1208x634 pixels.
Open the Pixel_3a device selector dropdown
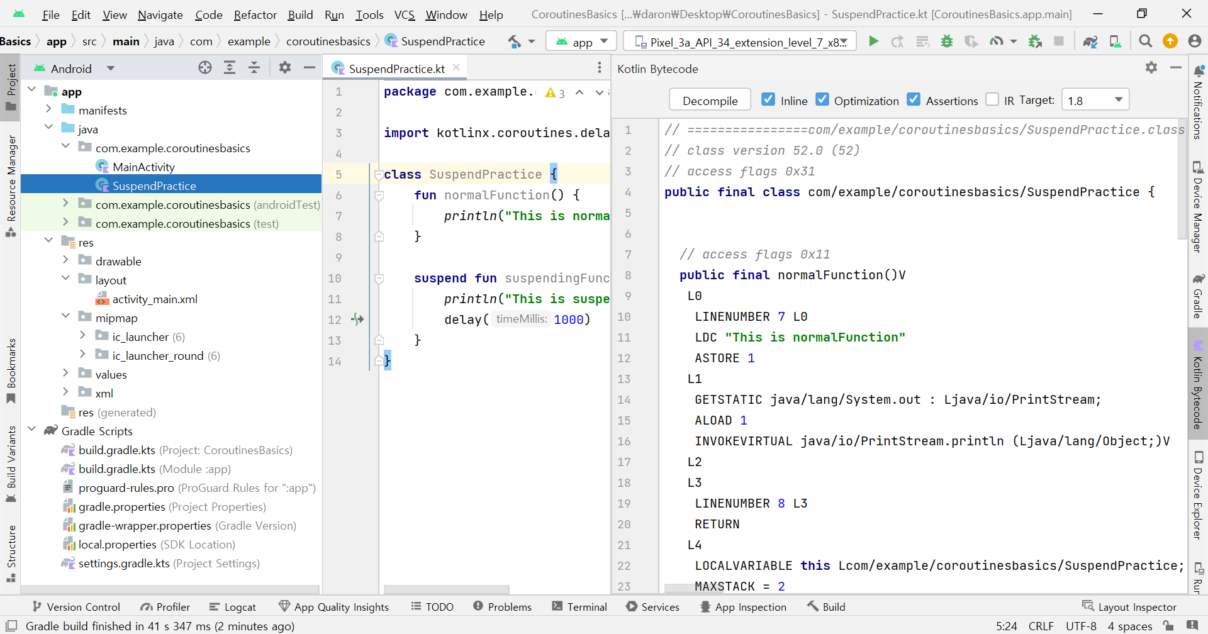pyautogui.click(x=740, y=42)
